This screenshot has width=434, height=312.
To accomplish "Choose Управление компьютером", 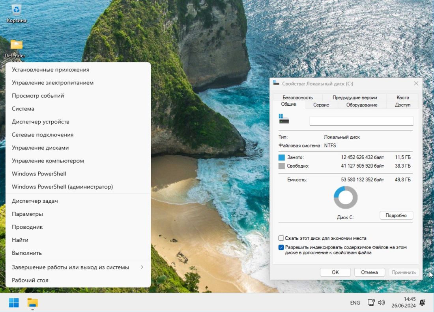I will click(78, 161).
